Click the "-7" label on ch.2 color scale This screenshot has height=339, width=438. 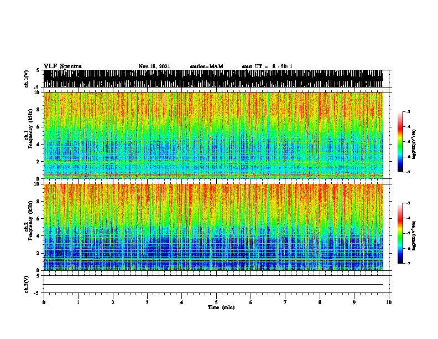click(408, 264)
